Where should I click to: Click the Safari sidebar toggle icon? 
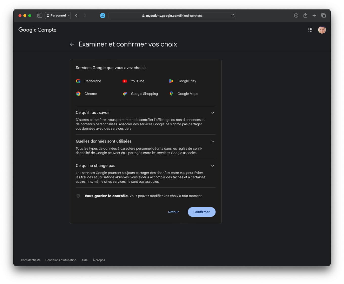tap(40, 15)
